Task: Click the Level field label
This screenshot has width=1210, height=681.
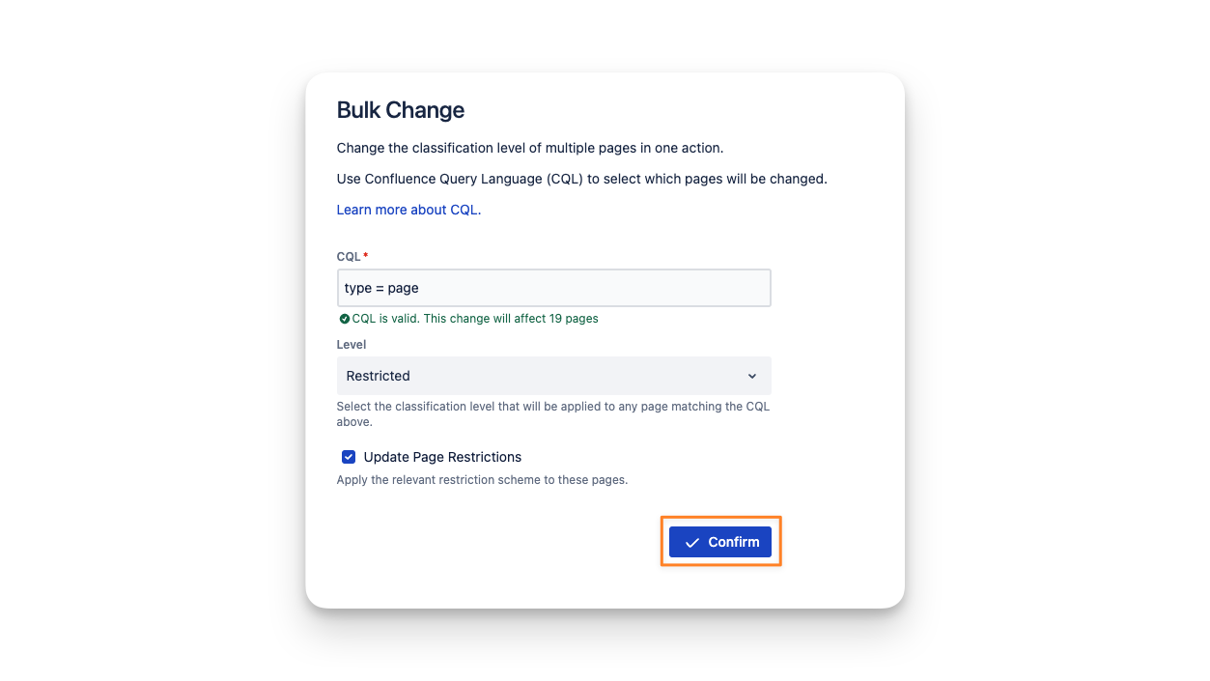Action: point(352,345)
